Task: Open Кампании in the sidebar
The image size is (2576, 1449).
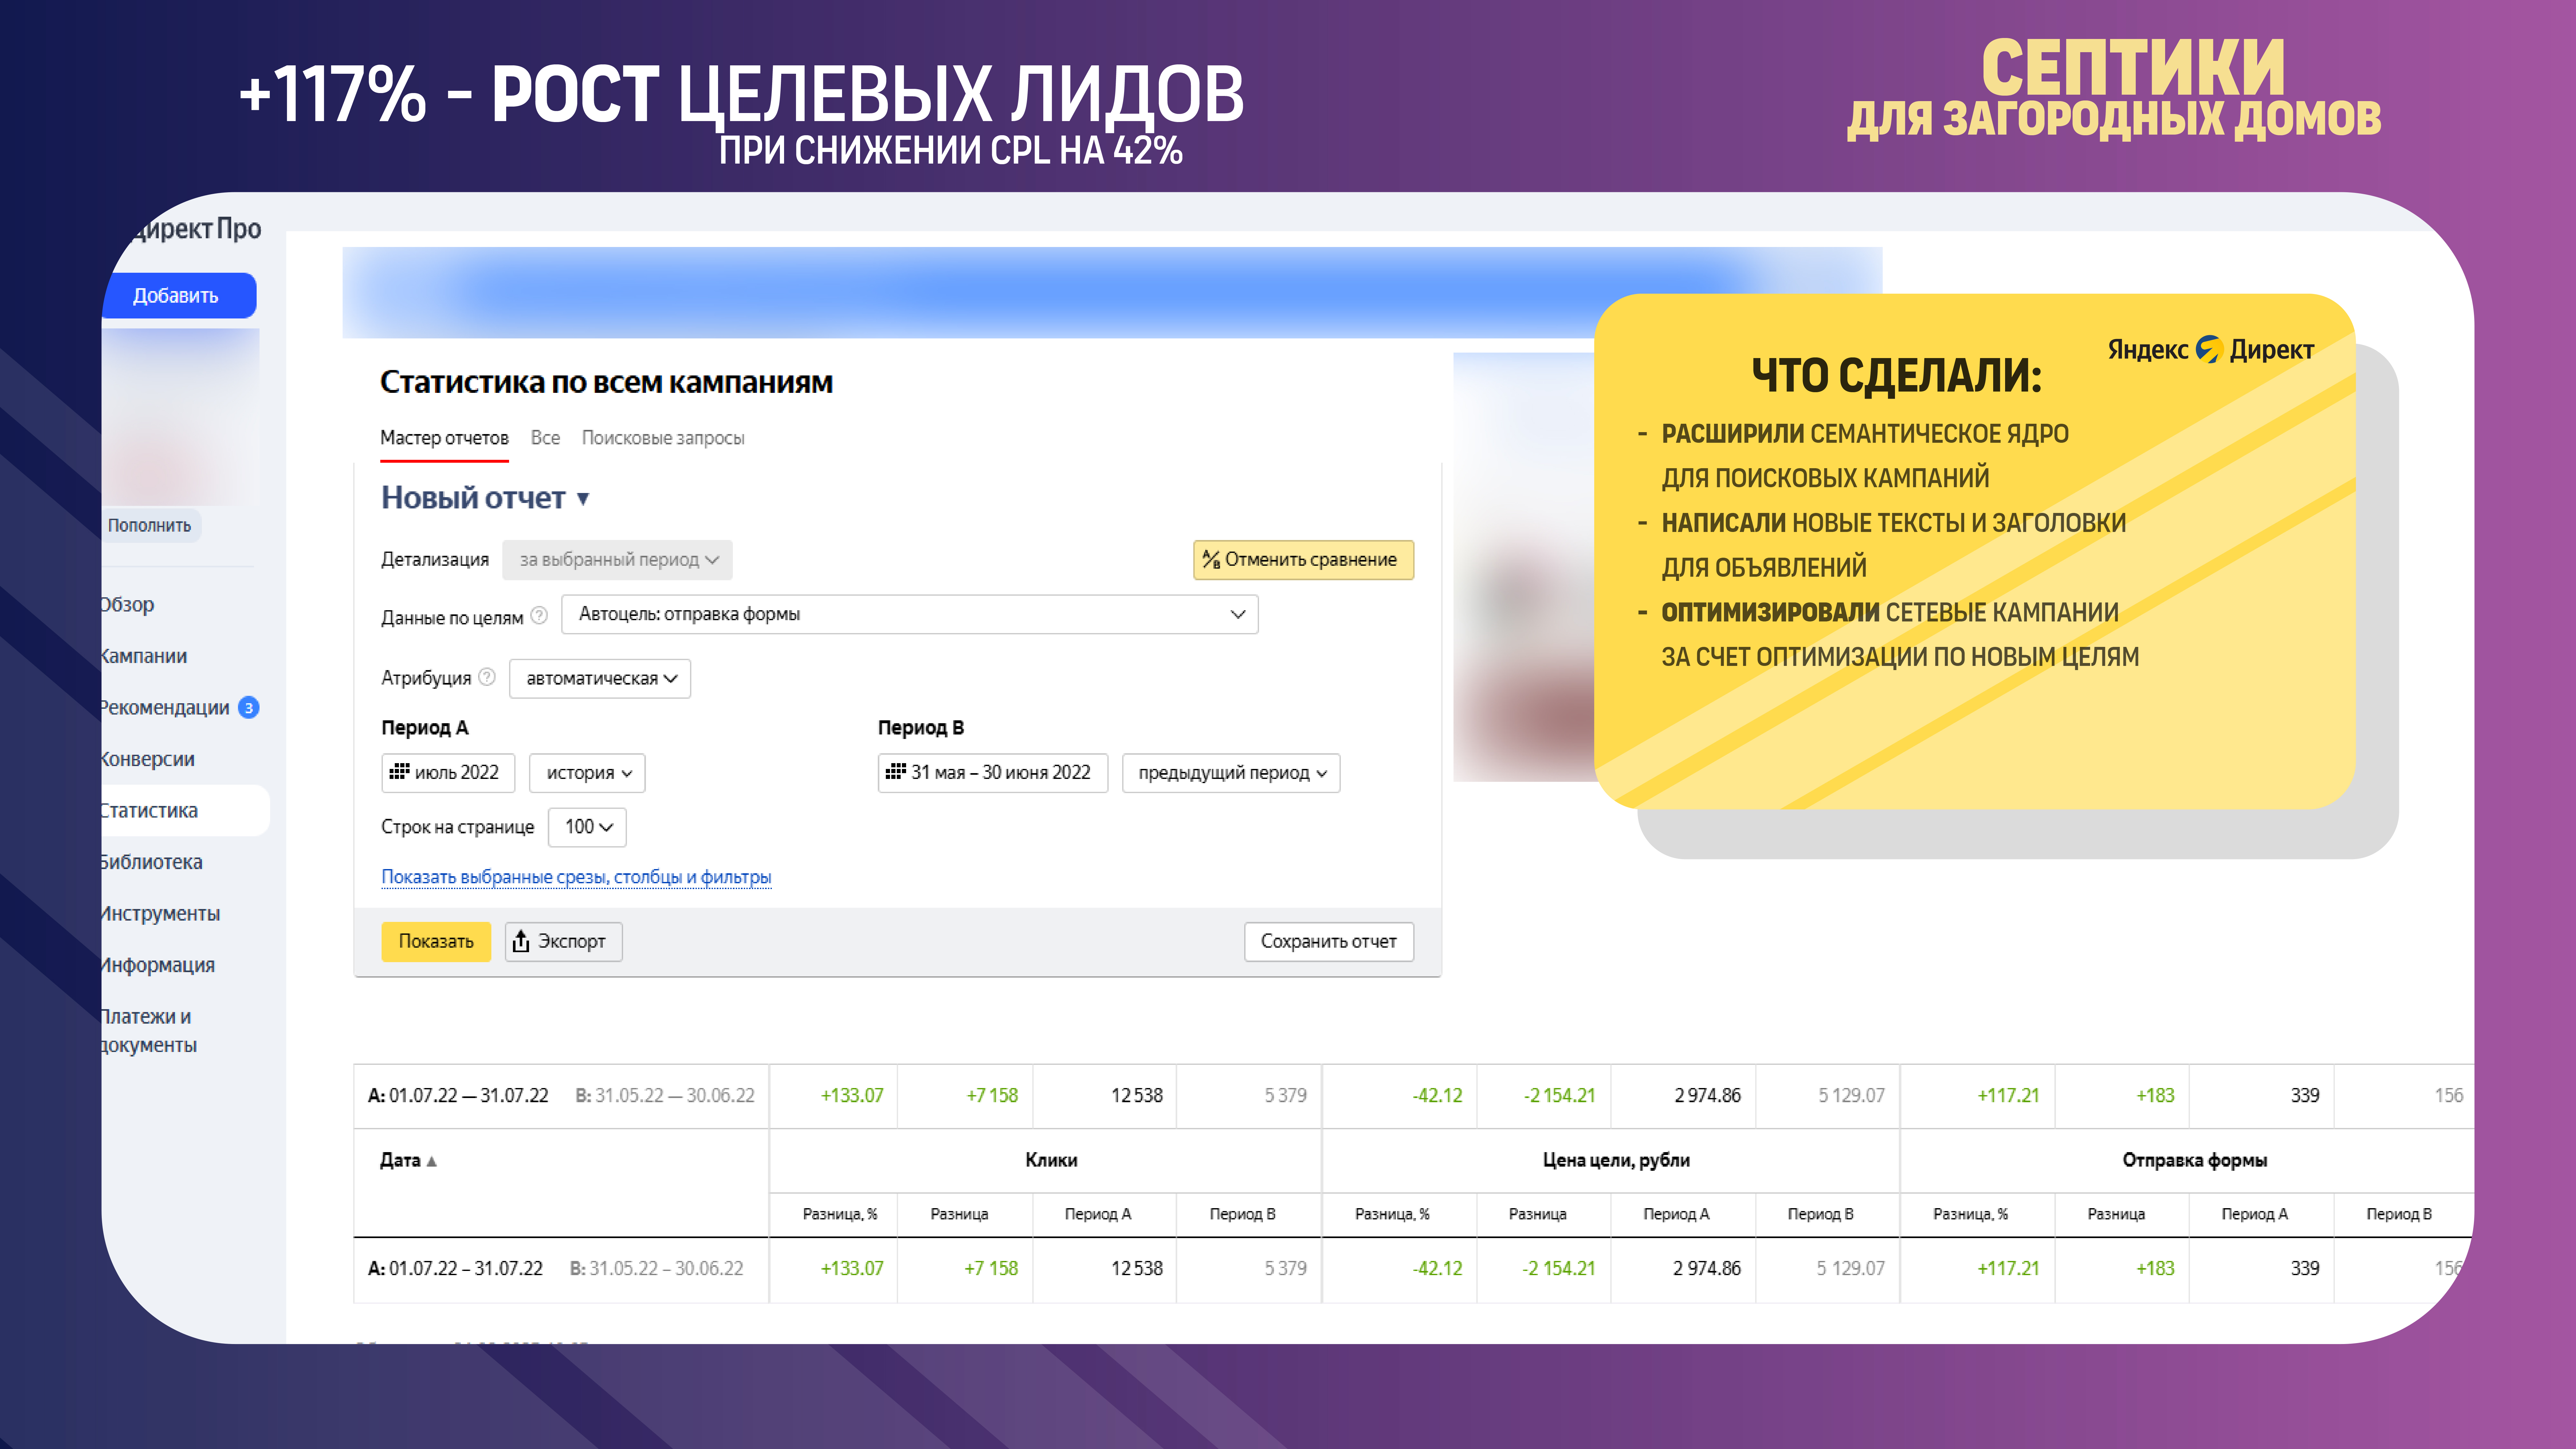Action: click(144, 656)
